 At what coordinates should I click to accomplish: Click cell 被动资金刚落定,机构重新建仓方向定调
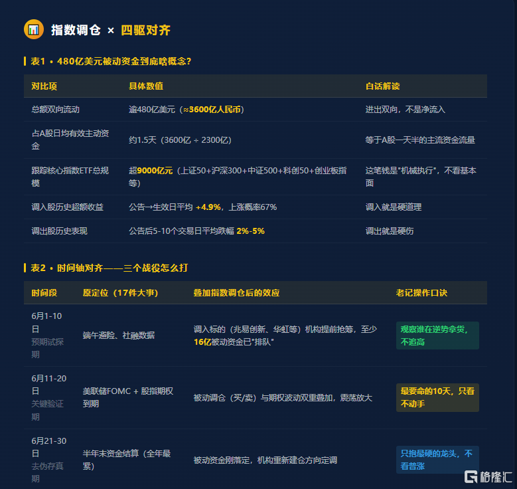[x=265, y=460]
